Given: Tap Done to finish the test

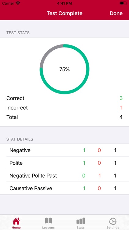Looking at the screenshot, I should (x=116, y=13).
